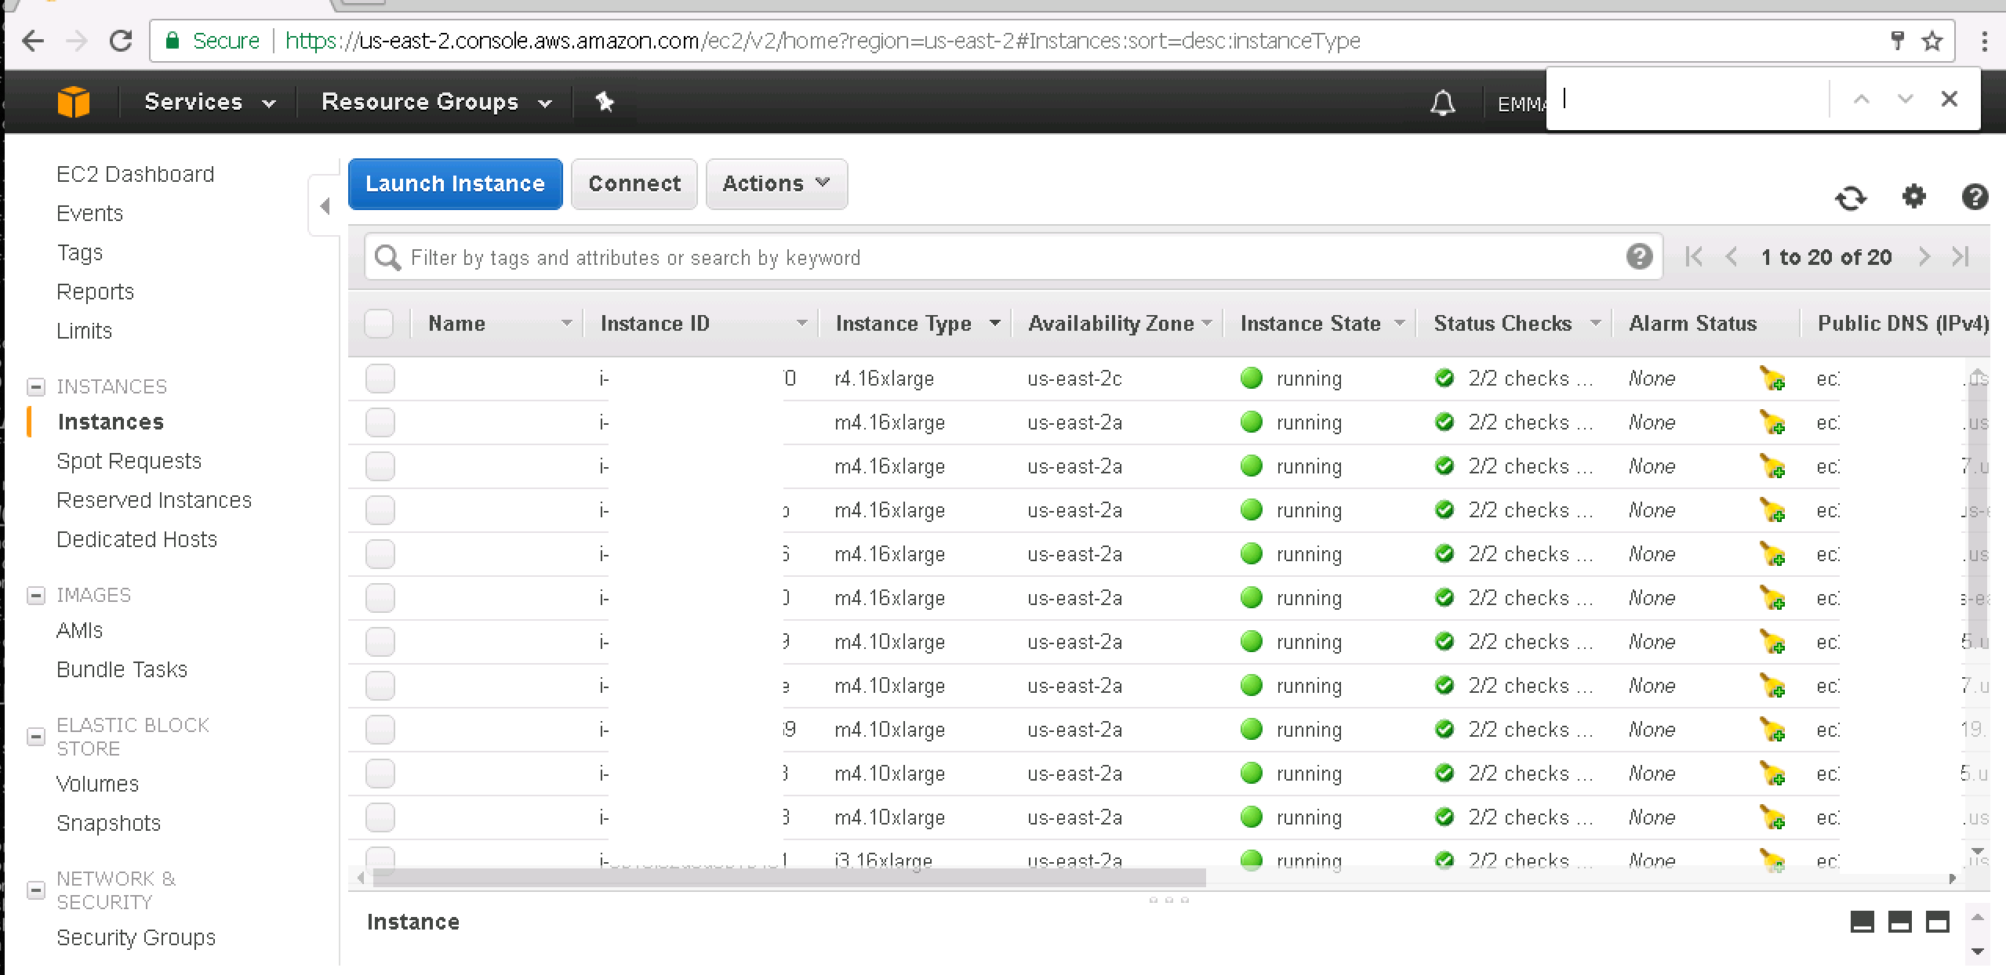This screenshot has width=2006, height=975.
Task: Open table settings gear icon
Action: coord(1914,196)
